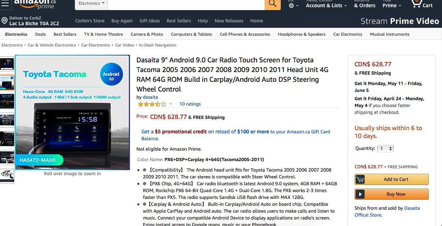
Task: Go to Home in navigation bar
Action: coord(257,21)
